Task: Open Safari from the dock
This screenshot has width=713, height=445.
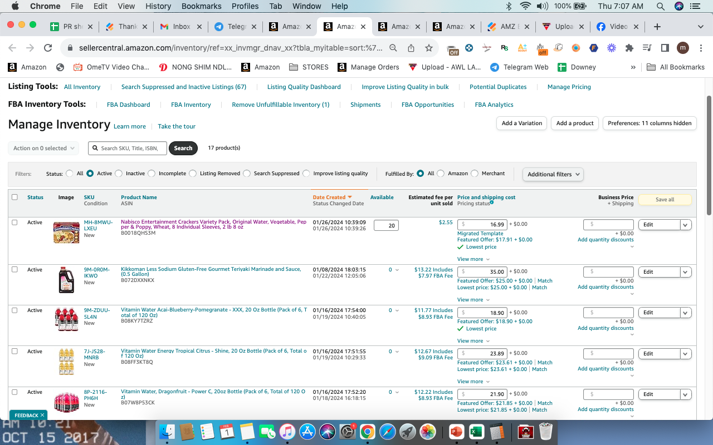Action: (388, 432)
